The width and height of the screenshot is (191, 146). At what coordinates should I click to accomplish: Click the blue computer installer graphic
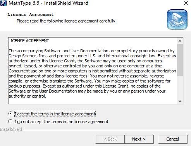coord(177,19)
